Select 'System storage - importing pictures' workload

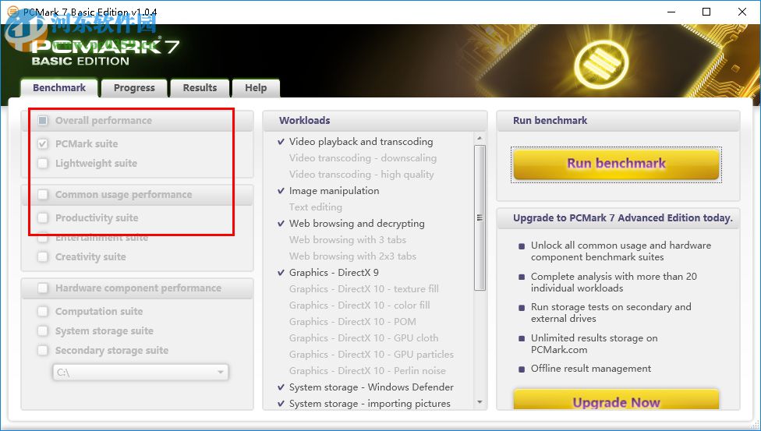coord(370,404)
